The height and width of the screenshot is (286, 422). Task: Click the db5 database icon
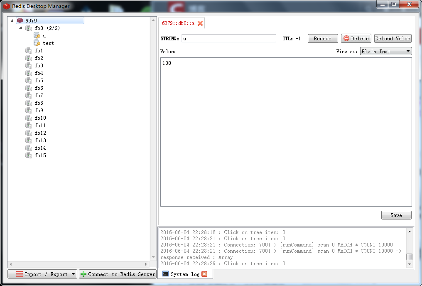tap(29, 81)
